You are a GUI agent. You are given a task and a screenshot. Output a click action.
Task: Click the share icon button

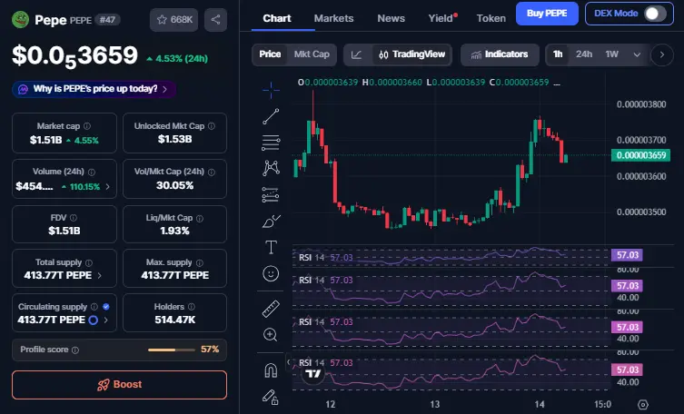pyautogui.click(x=215, y=20)
